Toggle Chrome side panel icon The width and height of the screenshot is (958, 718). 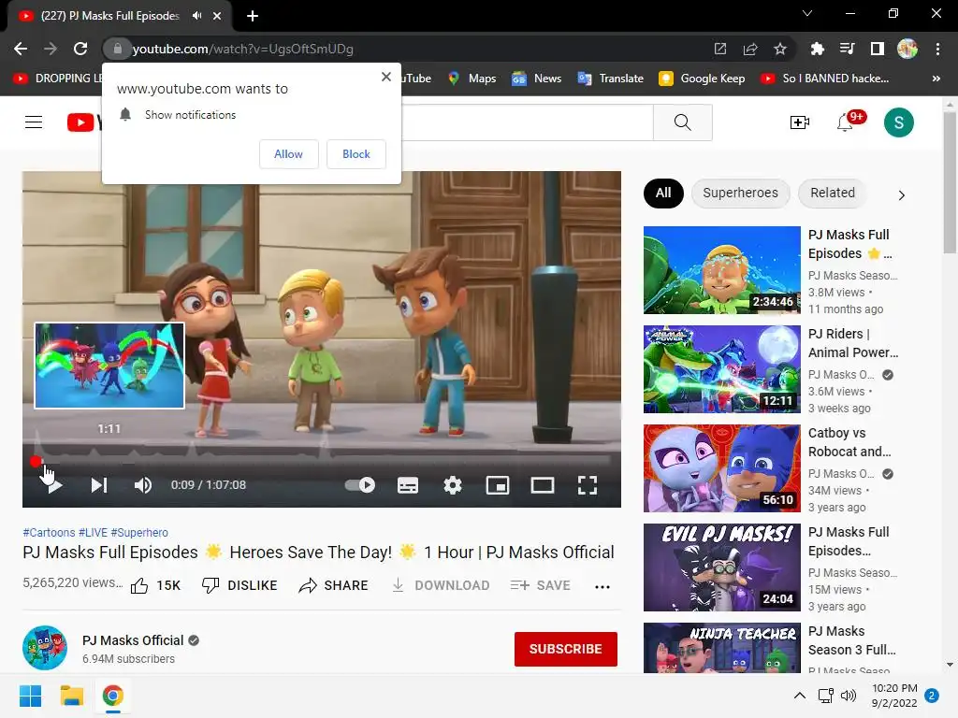[878, 49]
